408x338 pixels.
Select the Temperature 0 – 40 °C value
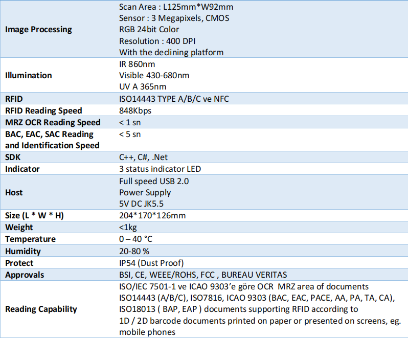(x=135, y=239)
